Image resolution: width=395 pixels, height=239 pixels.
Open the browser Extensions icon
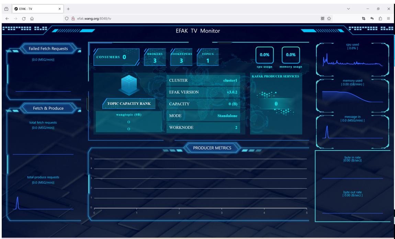(380, 19)
